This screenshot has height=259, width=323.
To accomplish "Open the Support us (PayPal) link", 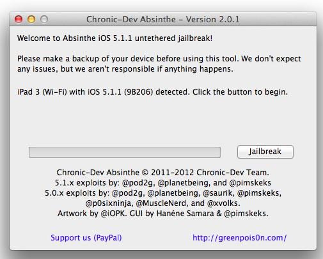I will click(86, 238).
